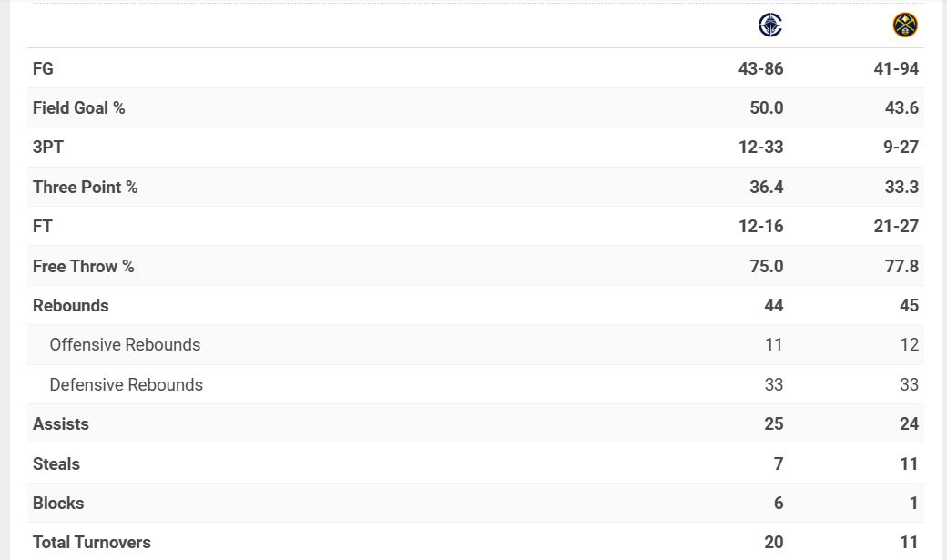This screenshot has height=560, width=947.
Task: Click the Rebounds row label
Action: (x=70, y=305)
